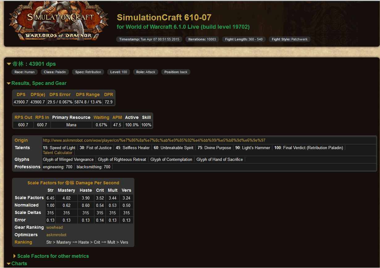Click the 15: Speed of Light talent
Image resolution: width=380 pixels, height=268 pixels.
click(x=59, y=148)
